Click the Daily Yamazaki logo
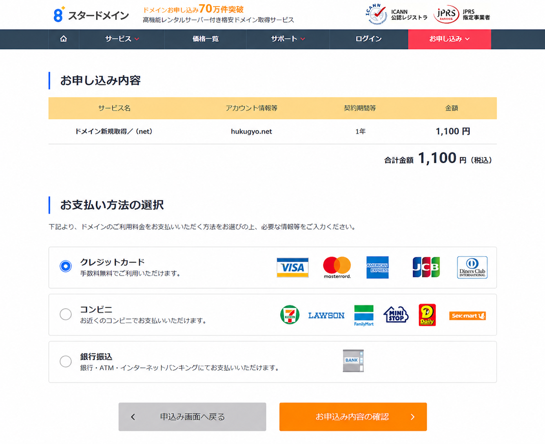545x444 pixels. (x=427, y=315)
